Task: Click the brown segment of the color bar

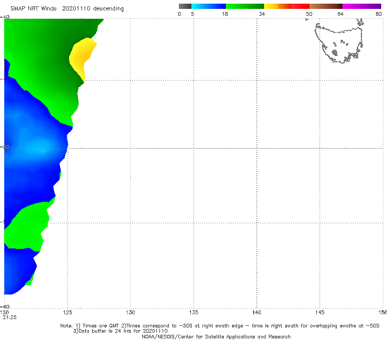Action: (x=326, y=6)
